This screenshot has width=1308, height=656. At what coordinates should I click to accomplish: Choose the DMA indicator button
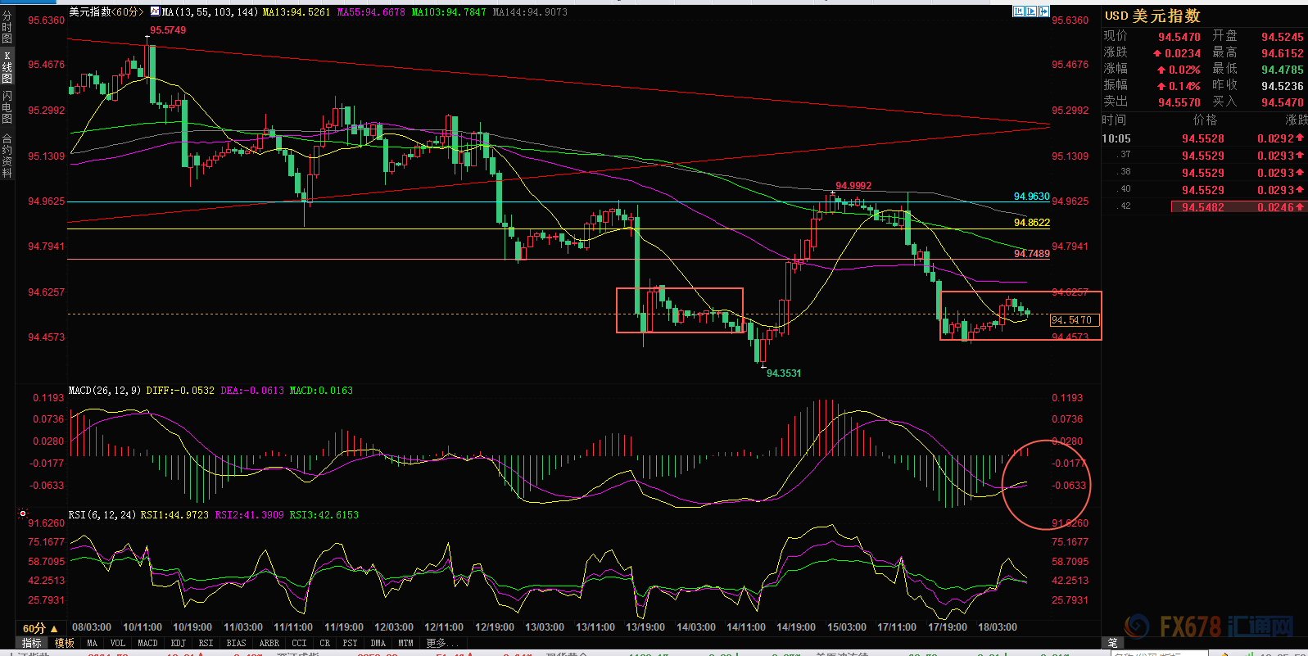coord(378,643)
